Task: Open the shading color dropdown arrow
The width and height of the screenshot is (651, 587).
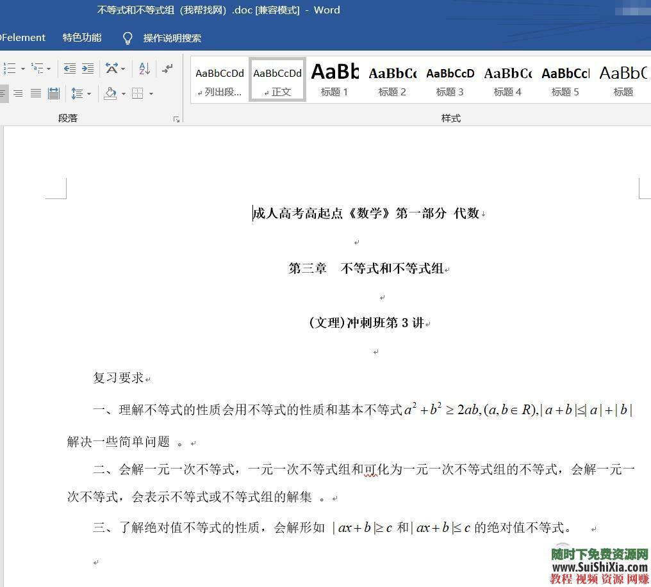Action: coord(123,93)
